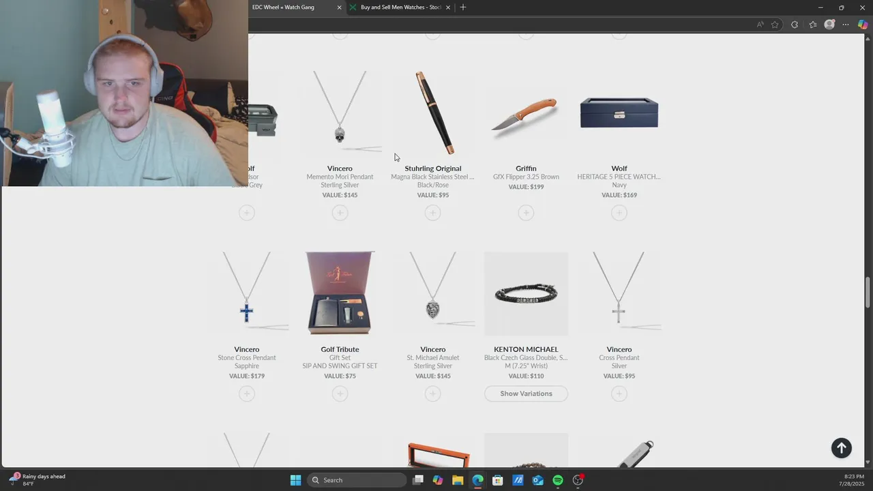Click the KENTON MICHAEL brand name
Image resolution: width=873 pixels, height=491 pixels.
526,349
